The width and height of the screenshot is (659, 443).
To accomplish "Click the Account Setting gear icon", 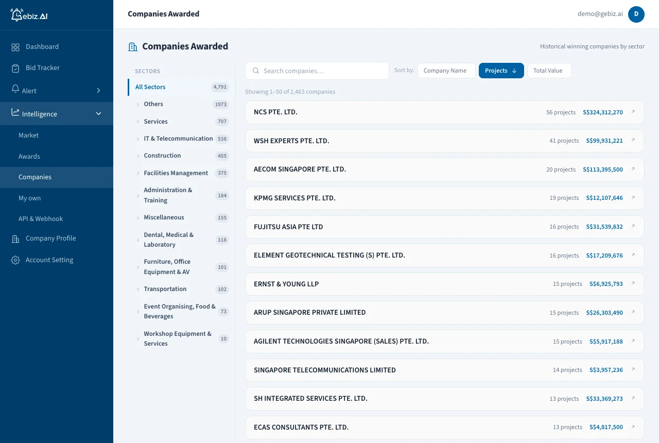I will coord(15,260).
